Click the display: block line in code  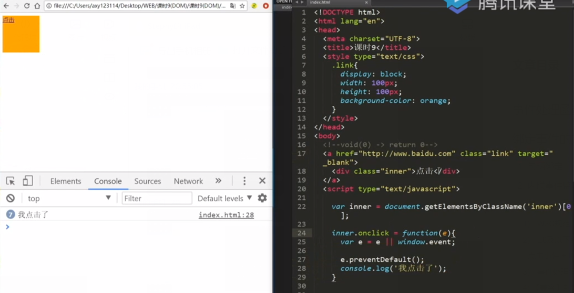click(x=373, y=74)
